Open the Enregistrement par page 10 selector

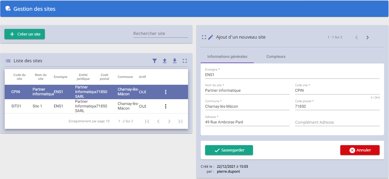point(89,121)
